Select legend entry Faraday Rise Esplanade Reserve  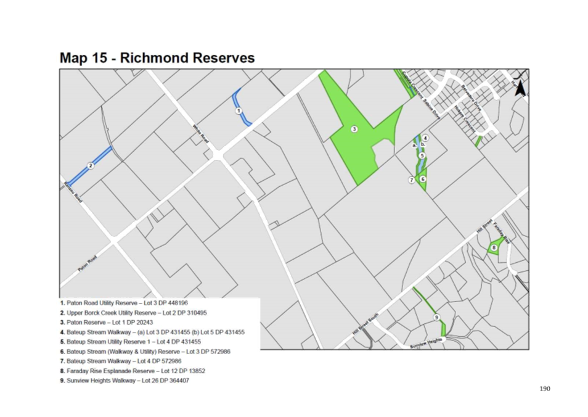[133, 371]
